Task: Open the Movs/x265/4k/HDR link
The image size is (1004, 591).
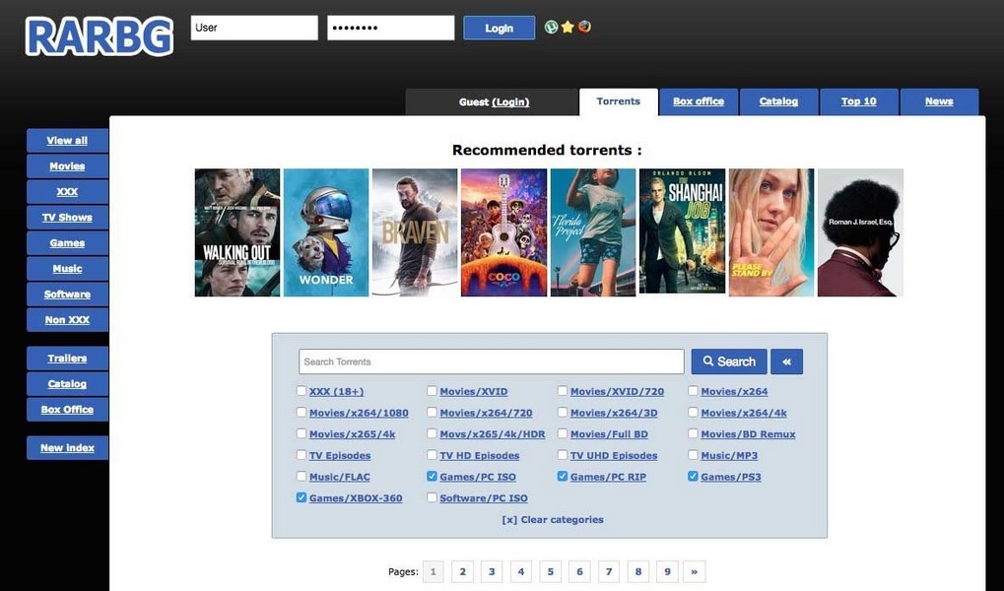Action: coord(493,434)
